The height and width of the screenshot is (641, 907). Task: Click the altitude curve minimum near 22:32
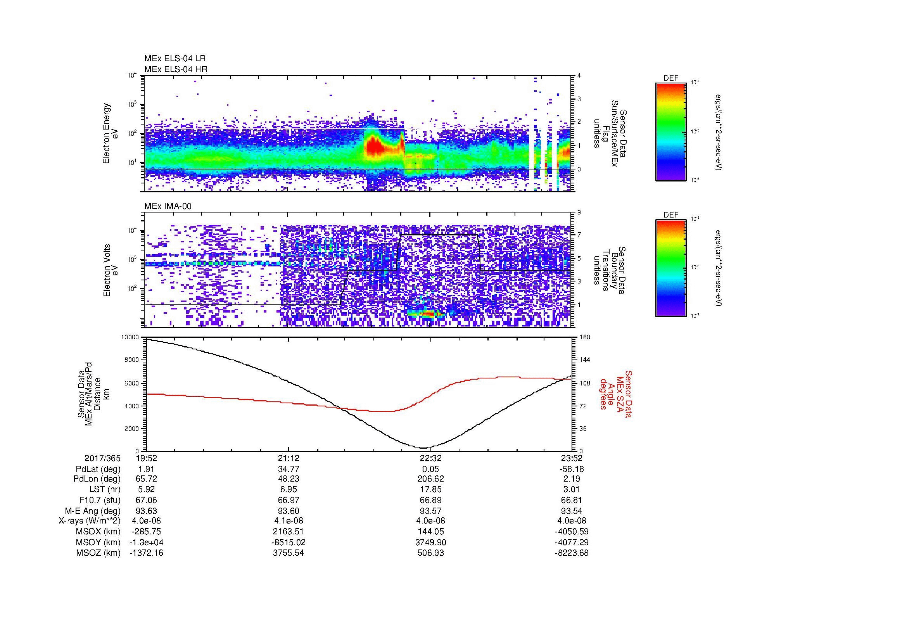pyautogui.click(x=423, y=447)
